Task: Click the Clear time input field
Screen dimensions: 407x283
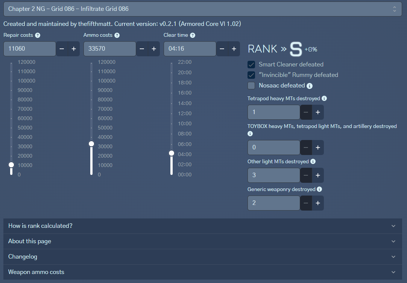Action: click(190, 49)
